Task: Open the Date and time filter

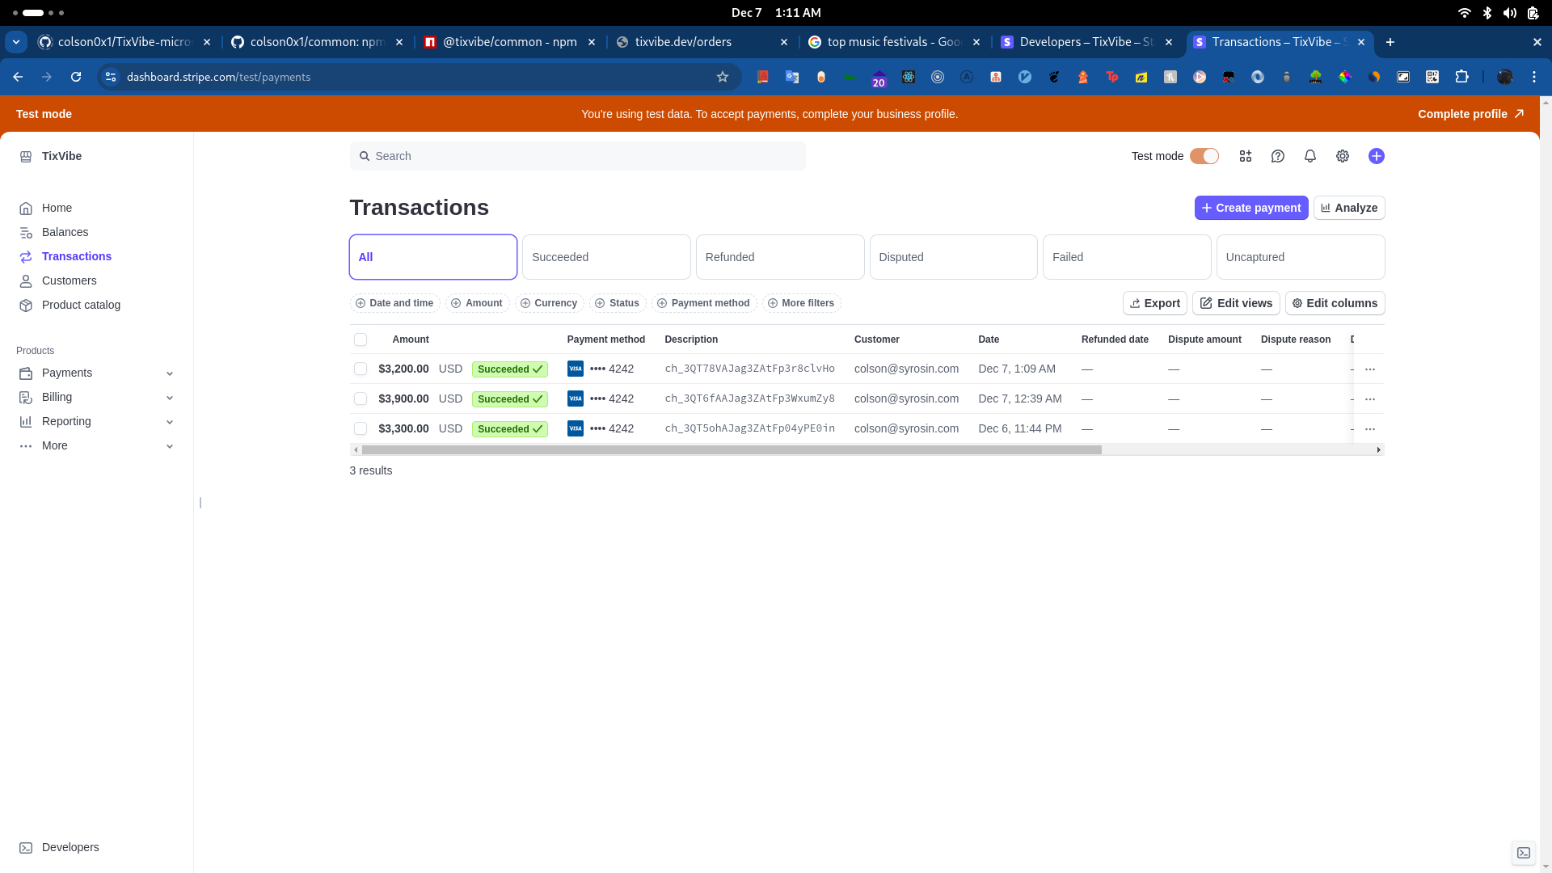Action: 394,303
